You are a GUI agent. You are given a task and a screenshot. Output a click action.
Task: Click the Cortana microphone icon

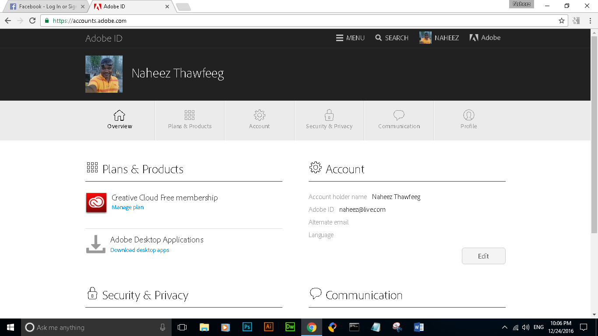click(162, 327)
